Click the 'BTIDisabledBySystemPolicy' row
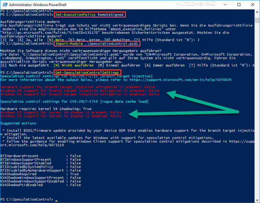This screenshot has height=203, width=260. point(41,167)
